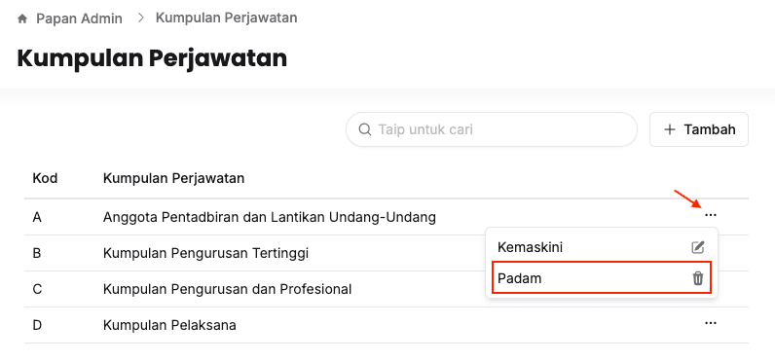Open three-dot menu for Kumpulan Pelaksana

(711, 323)
